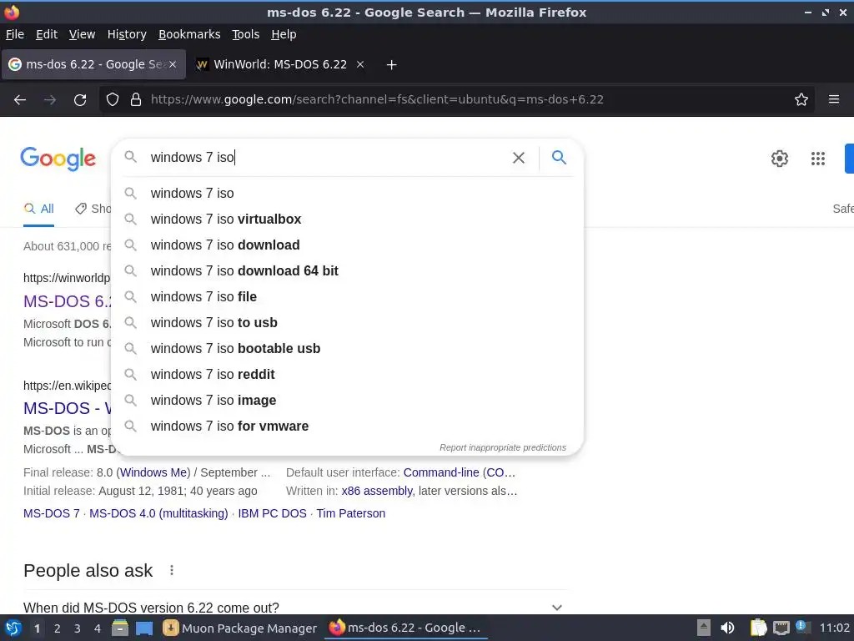Viewport: 854px width, 641px height.
Task: Open the file manager in taskbar
Action: [120, 628]
